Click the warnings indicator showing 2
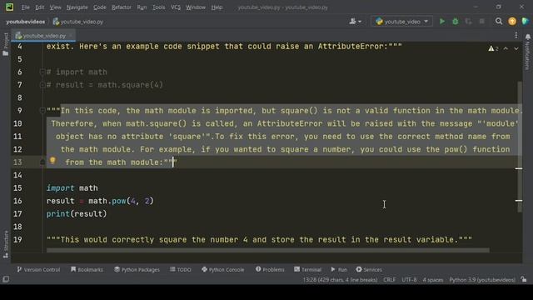Image resolution: width=533 pixels, height=300 pixels. click(493, 48)
